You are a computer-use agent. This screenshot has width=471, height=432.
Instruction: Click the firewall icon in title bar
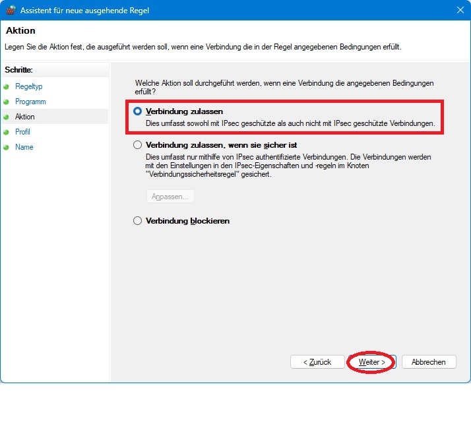click(11, 10)
